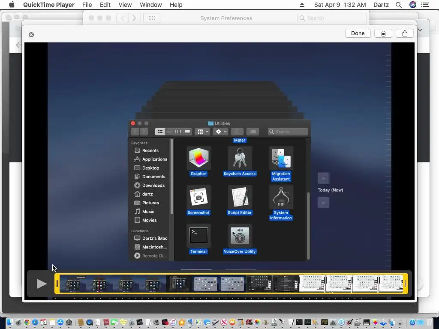
Task: Open Notification Center list icon
Action: point(425,5)
